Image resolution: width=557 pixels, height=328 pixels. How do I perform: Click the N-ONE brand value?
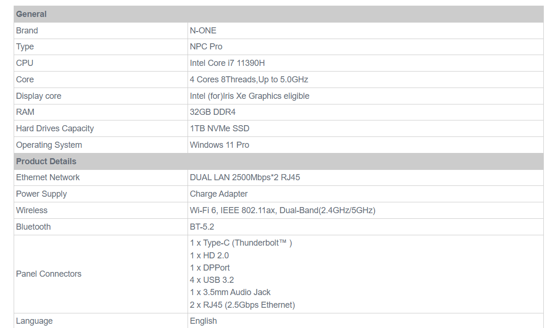203,31
